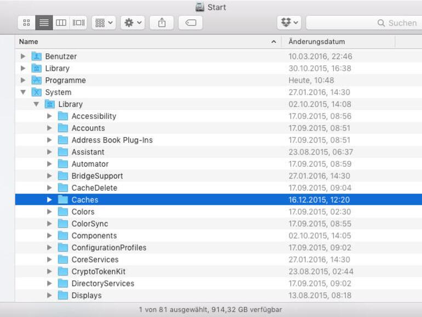The height and width of the screenshot is (317, 422).
Task: Expand the Benutzer folder
Action: click(23, 56)
